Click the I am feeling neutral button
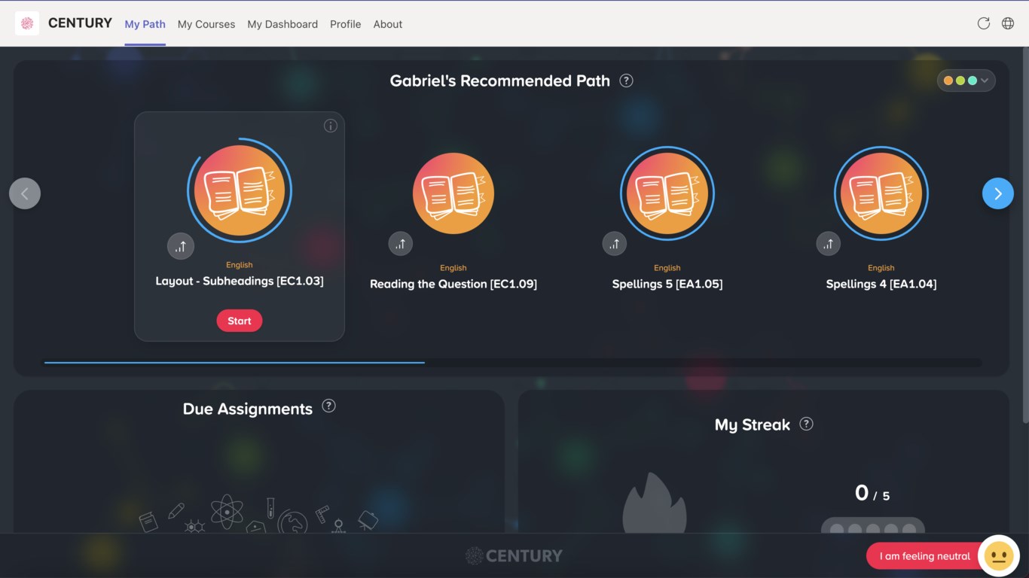 (925, 556)
